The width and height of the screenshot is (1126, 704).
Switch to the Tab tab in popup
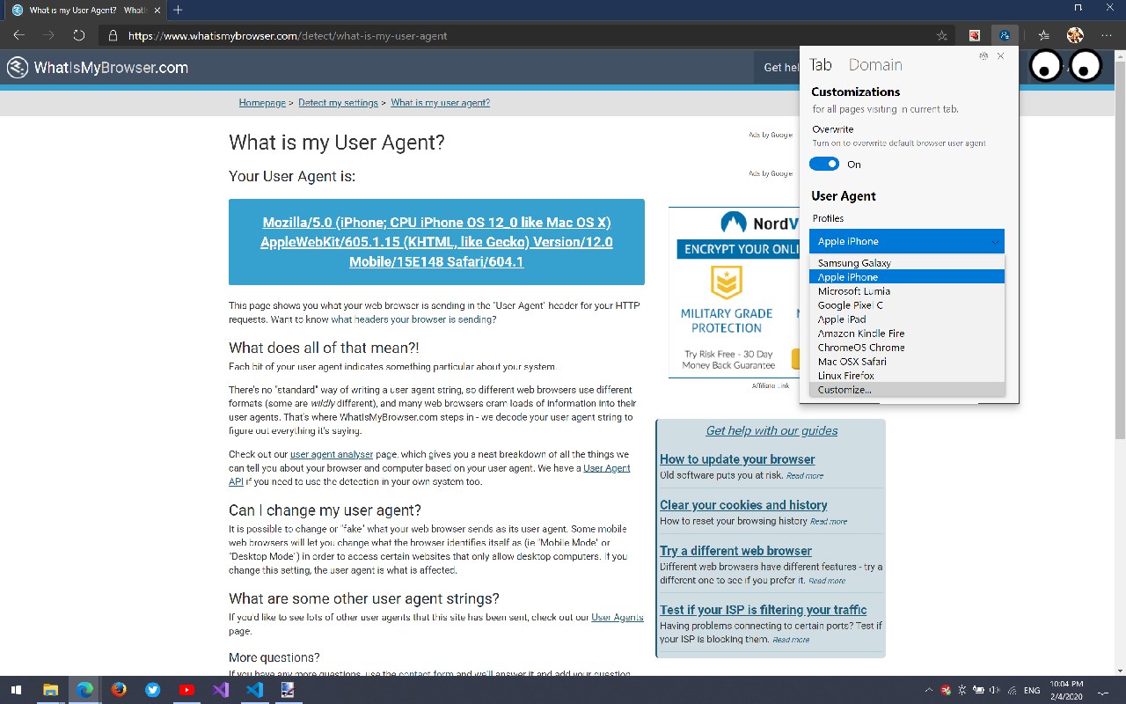[x=821, y=65]
